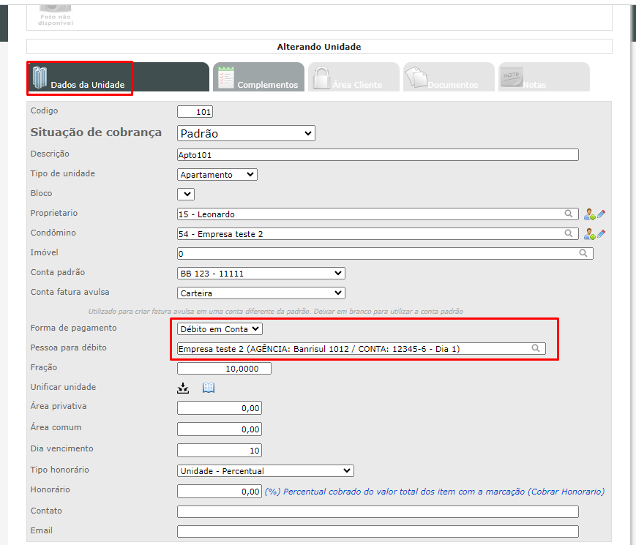Image resolution: width=636 pixels, height=545 pixels.
Task: Click the Contato input field
Action: tap(378, 512)
